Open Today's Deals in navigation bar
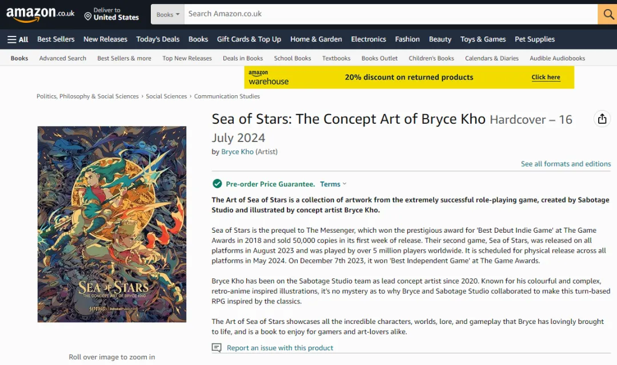The width and height of the screenshot is (617, 365). coord(158,39)
